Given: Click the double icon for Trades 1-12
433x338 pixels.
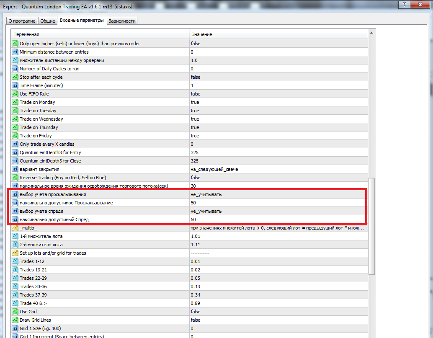Looking at the screenshot, I should [x=15, y=261].
